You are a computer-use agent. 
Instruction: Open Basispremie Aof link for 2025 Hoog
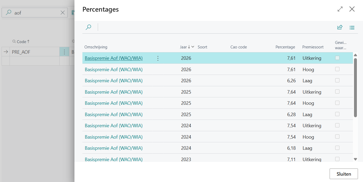[114, 103]
